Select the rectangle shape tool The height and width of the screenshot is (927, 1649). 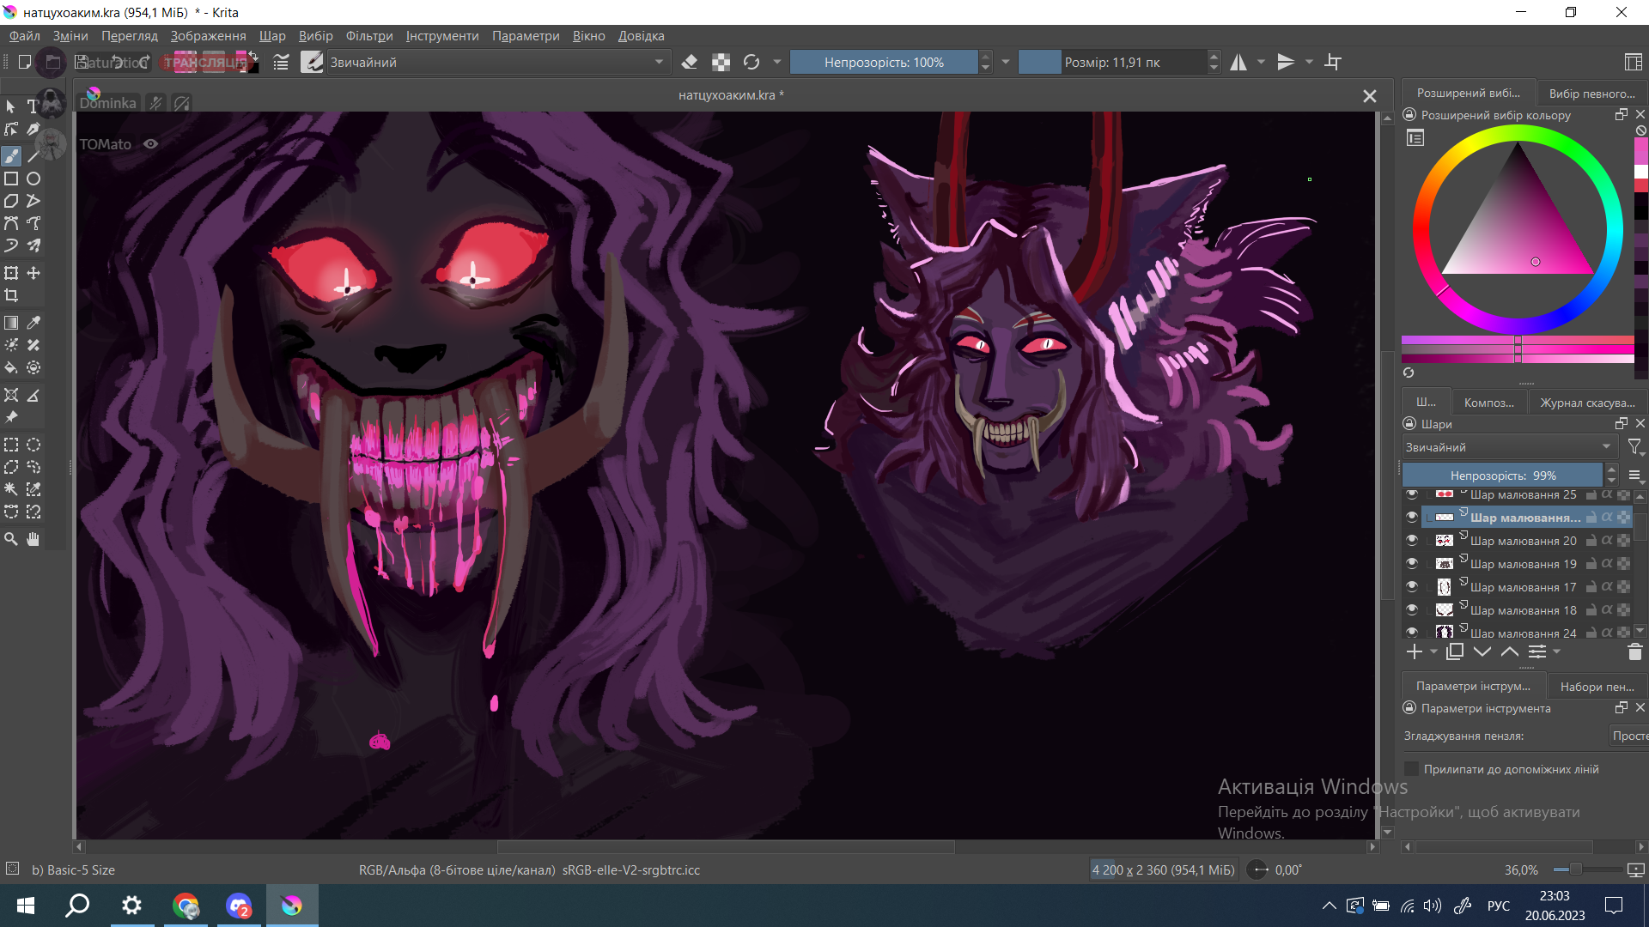[11, 179]
